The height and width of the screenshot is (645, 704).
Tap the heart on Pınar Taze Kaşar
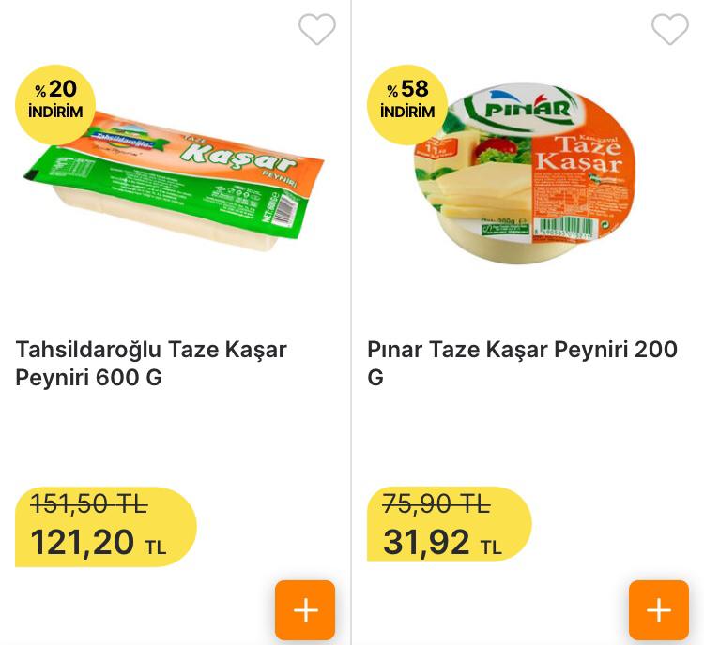pyautogui.click(x=669, y=30)
